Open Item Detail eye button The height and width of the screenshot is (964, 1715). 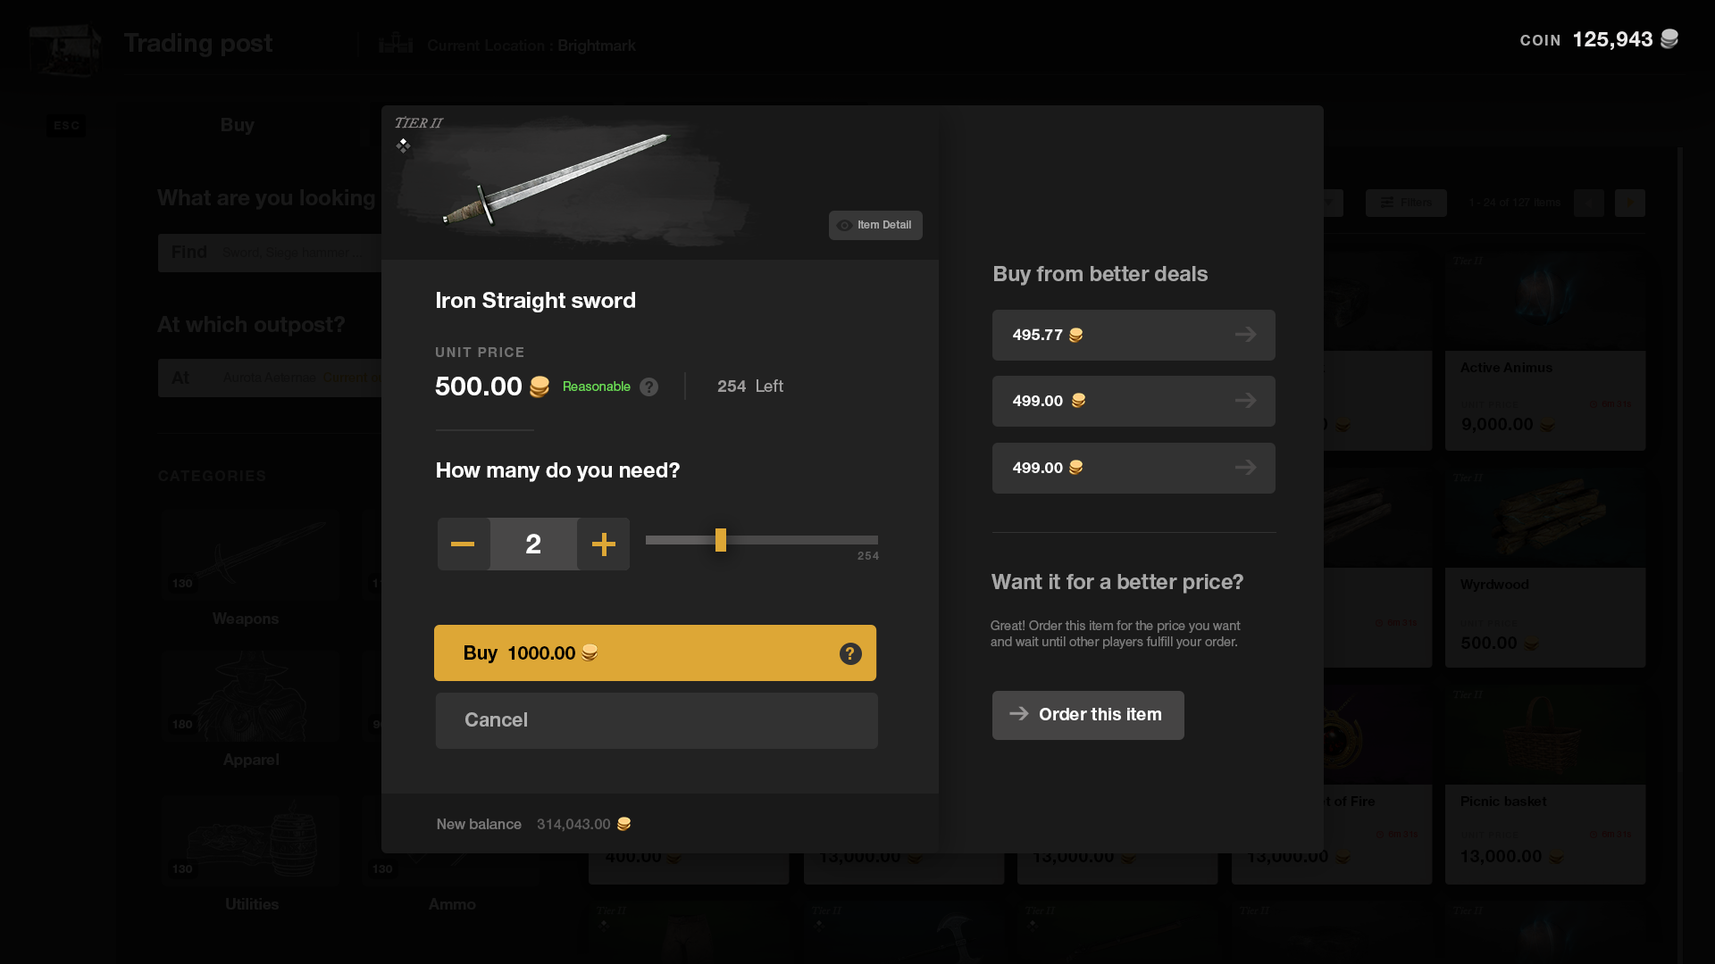coord(875,225)
